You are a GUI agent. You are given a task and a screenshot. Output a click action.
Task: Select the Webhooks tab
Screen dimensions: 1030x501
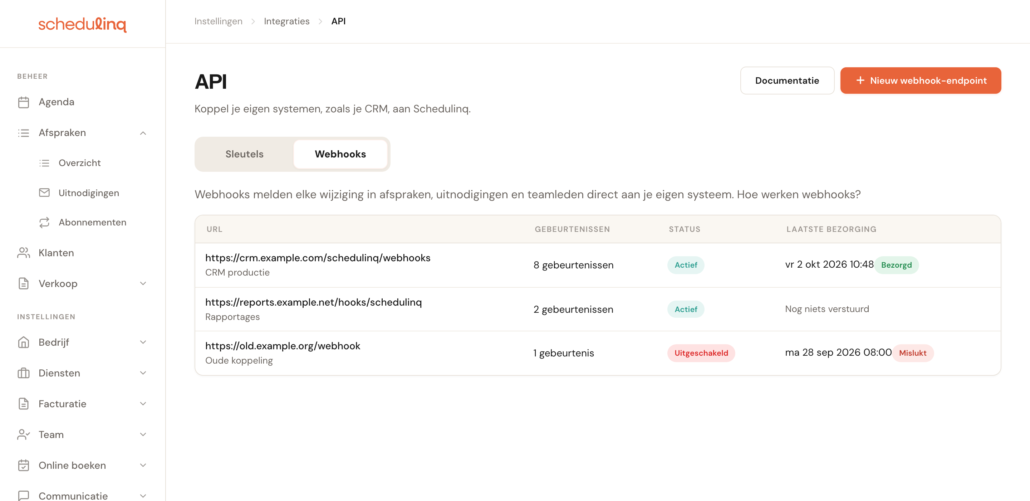(340, 154)
